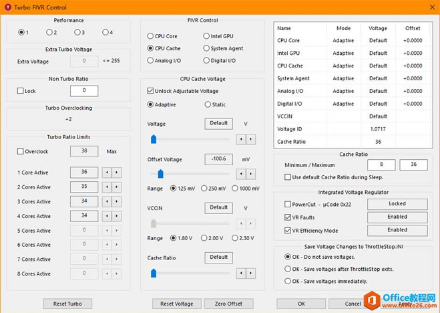This screenshot has width=440, height=313.
Task: Decrease the 3 Cores Active ratio arrow
Action: point(107,201)
